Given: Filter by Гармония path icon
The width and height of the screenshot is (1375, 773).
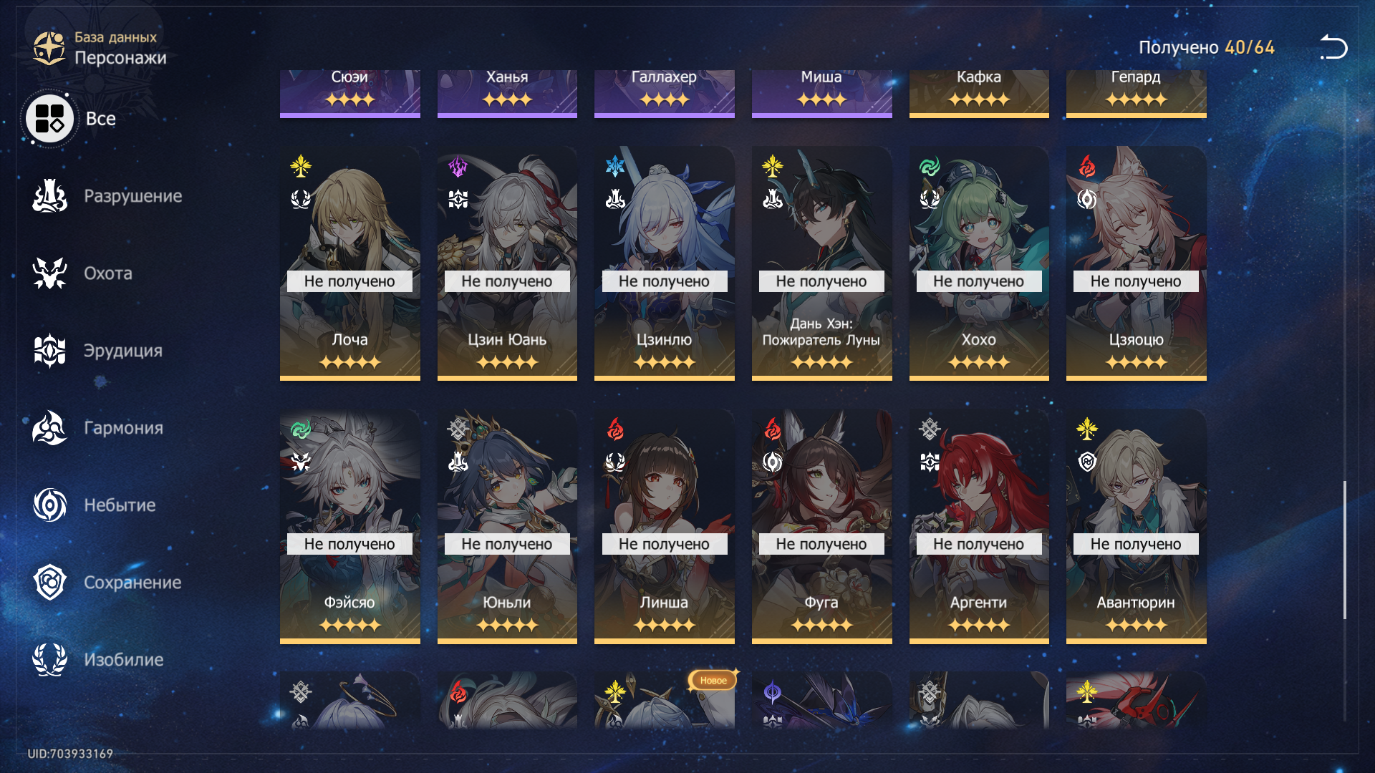Looking at the screenshot, I should 49,428.
